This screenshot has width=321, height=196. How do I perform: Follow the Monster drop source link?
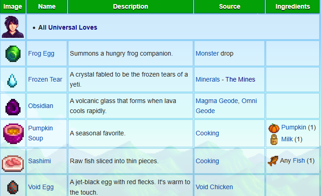tap(207, 54)
